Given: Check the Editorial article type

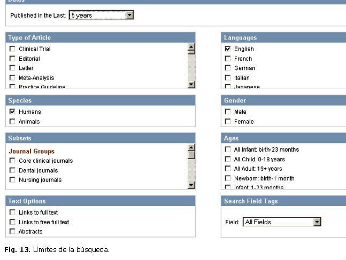Looking at the screenshot, I should pos(12,59).
